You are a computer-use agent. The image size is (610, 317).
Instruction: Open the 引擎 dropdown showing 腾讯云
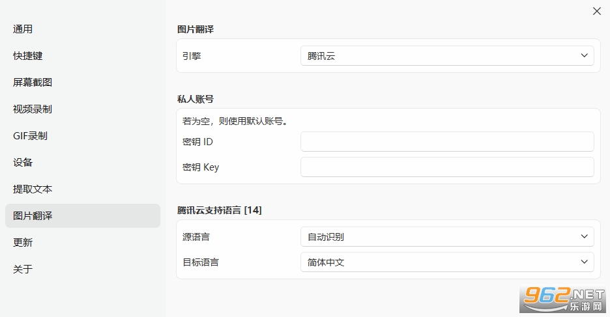447,55
